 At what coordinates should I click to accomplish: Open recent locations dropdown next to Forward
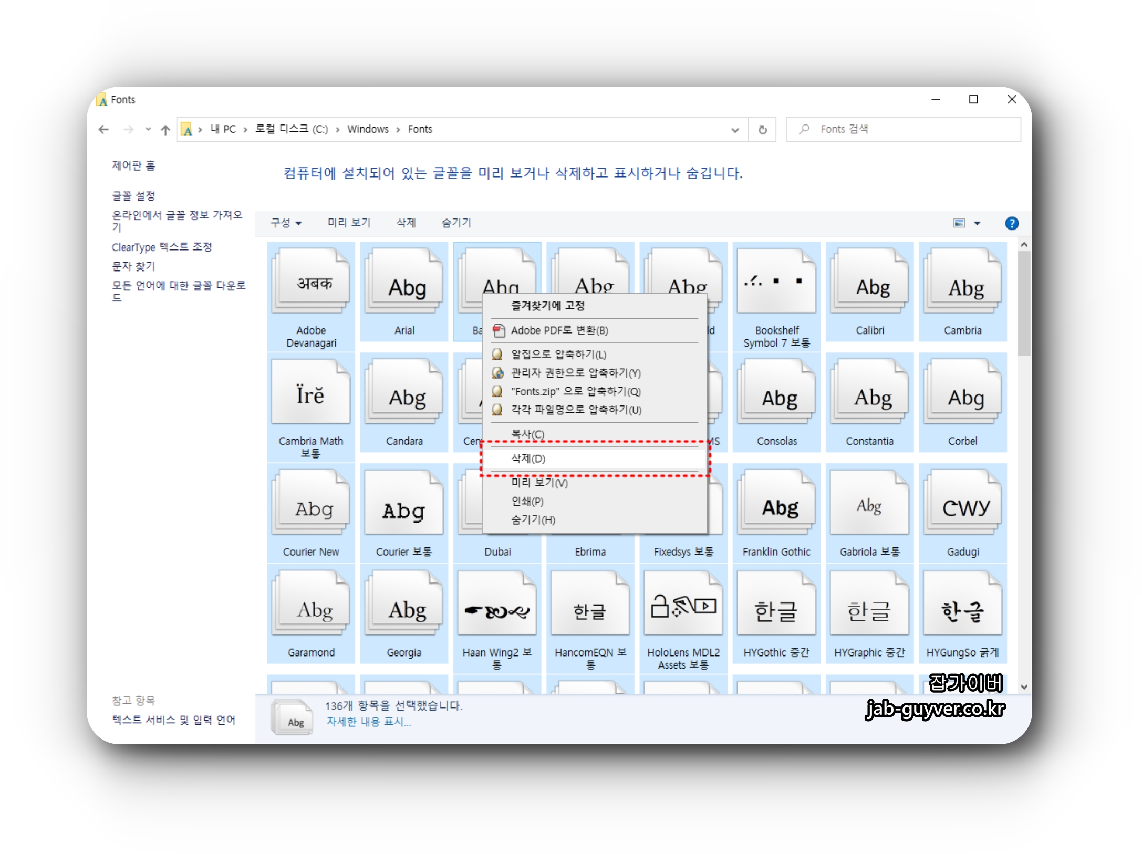pos(148,129)
